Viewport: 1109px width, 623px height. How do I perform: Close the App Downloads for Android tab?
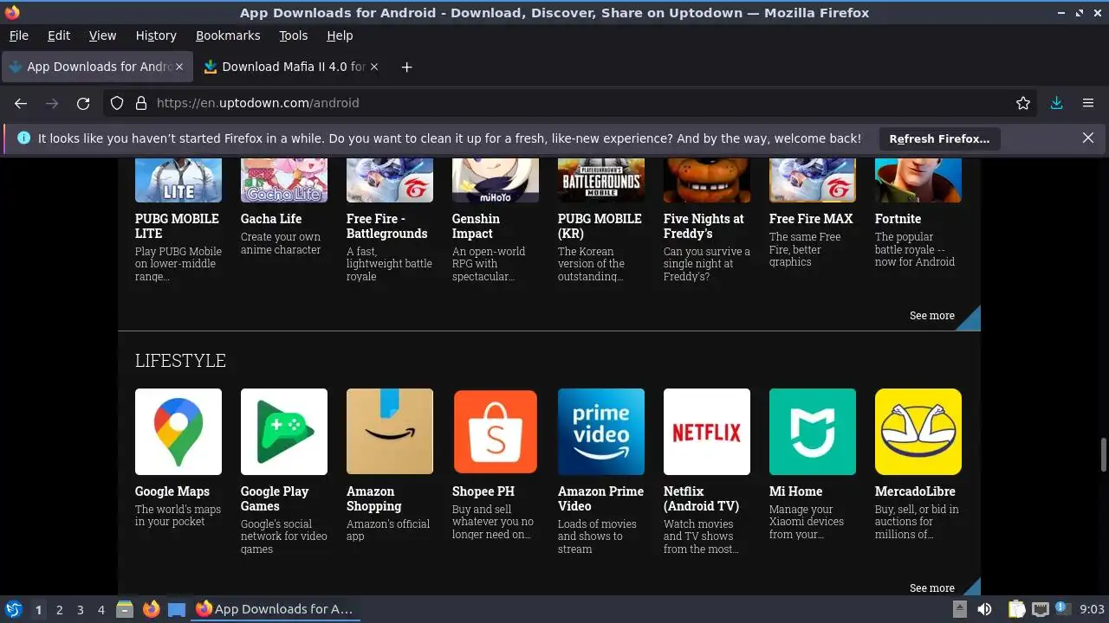point(179,67)
